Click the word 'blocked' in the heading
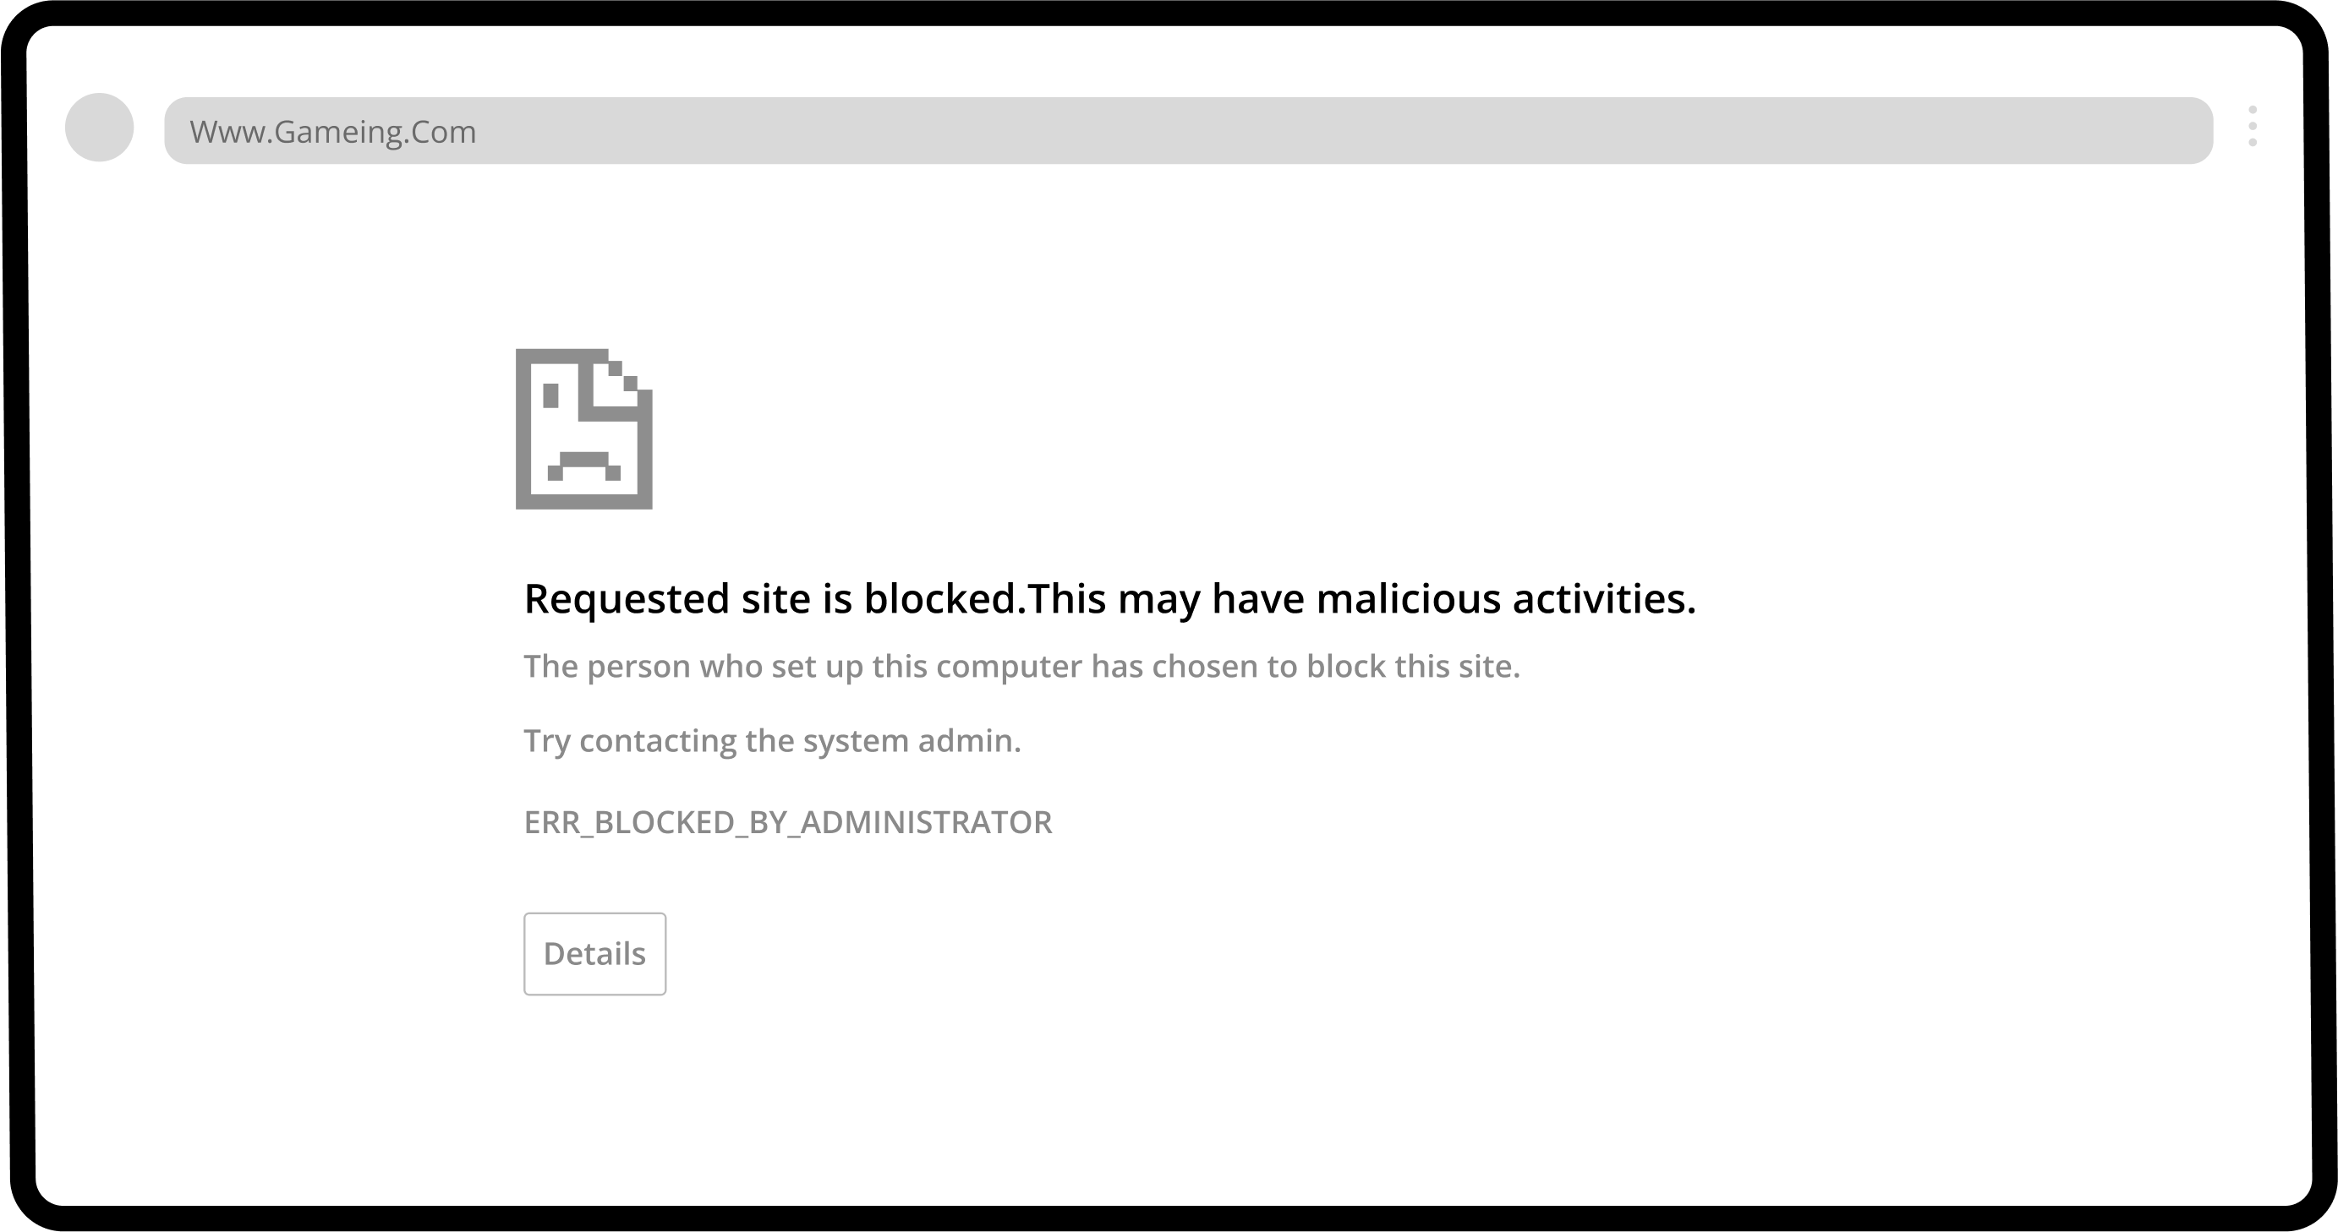 (939, 599)
